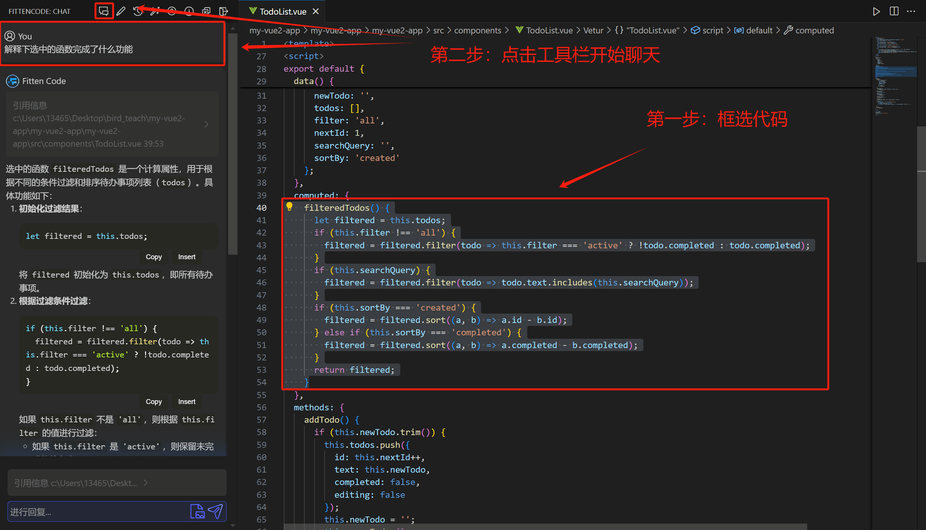Click the Run play icon in editor
Screen dimensions: 926x530
click(876, 11)
